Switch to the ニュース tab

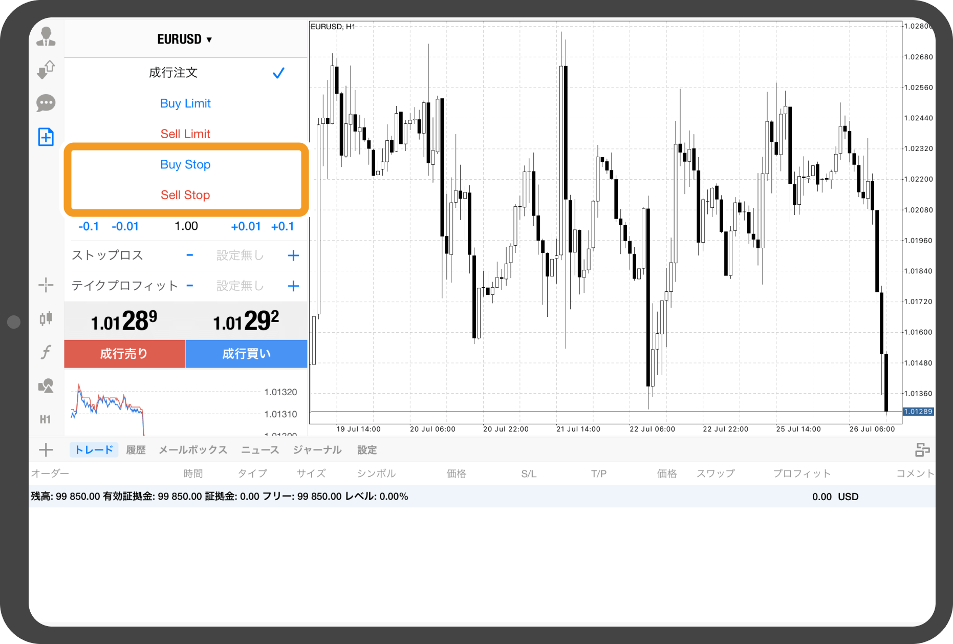[x=260, y=450]
